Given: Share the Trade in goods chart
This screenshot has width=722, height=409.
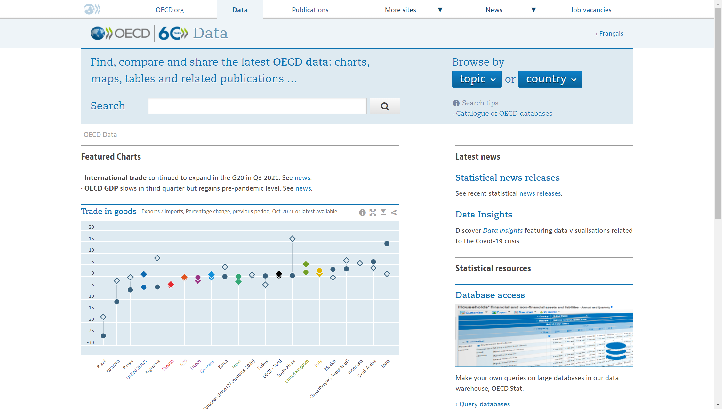Looking at the screenshot, I should (x=394, y=212).
